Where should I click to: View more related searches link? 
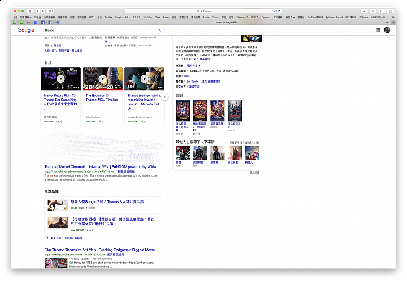pyautogui.click(x=244, y=143)
